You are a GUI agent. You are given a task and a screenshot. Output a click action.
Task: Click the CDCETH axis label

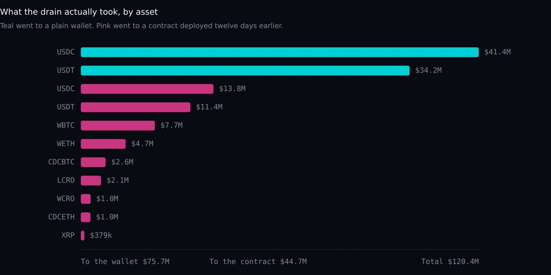click(x=62, y=217)
